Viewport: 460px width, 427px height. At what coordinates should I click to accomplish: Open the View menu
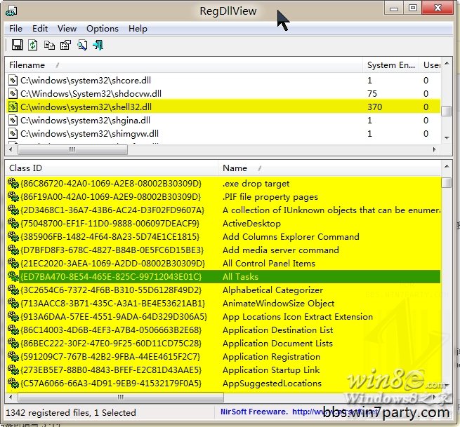[67, 29]
